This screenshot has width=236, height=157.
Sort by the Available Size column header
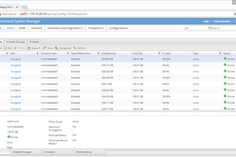click(x=109, y=54)
